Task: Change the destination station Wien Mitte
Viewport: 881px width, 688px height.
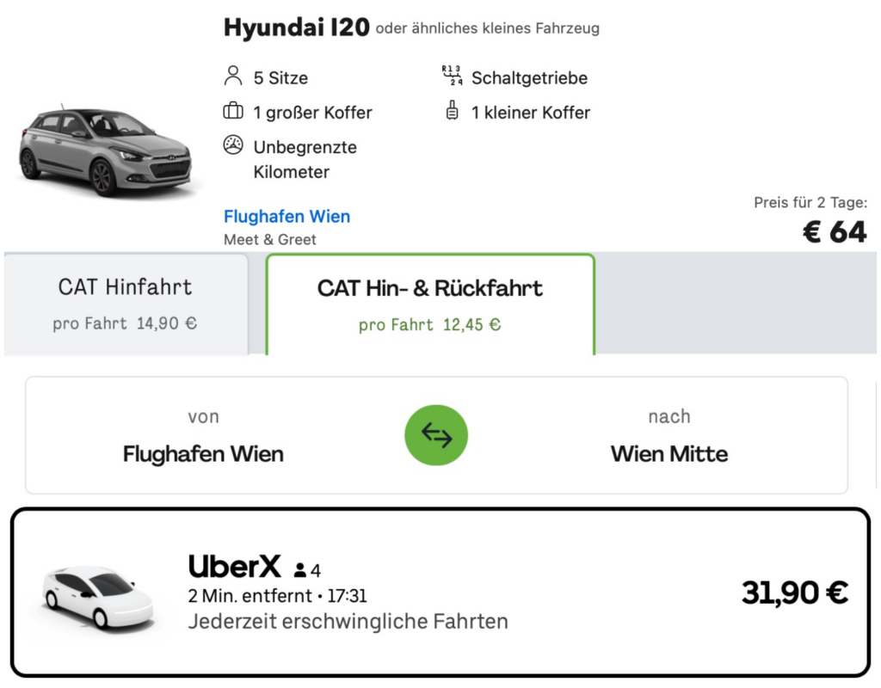Action: point(669,452)
